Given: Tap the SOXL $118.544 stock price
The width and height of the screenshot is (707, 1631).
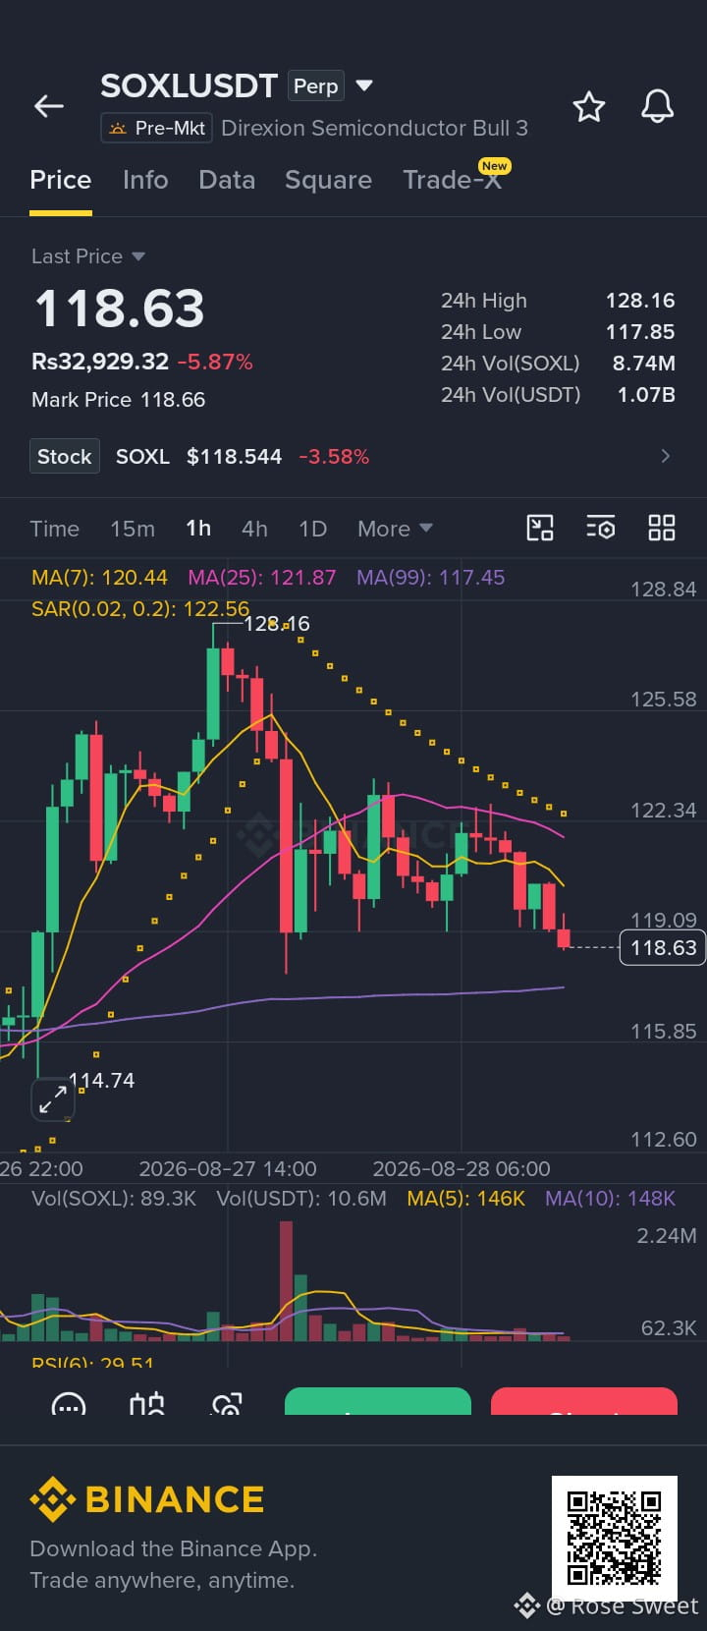Looking at the screenshot, I should tap(198, 456).
